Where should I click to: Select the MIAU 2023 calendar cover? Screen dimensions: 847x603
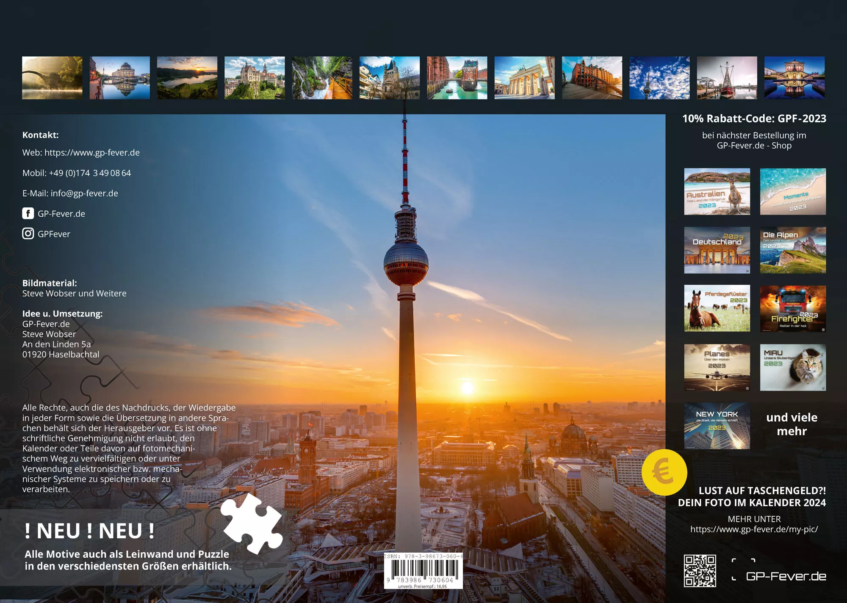click(793, 367)
